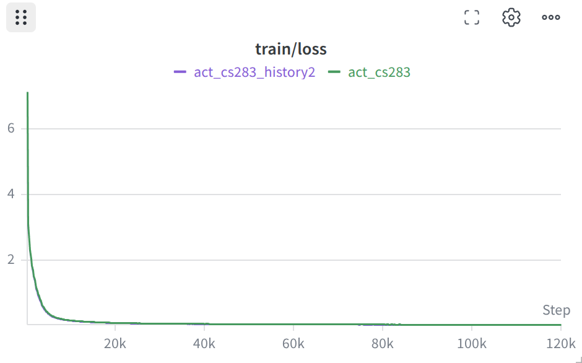
Task: Click the green act_cs283 legend line swatch
Action: [x=334, y=72]
